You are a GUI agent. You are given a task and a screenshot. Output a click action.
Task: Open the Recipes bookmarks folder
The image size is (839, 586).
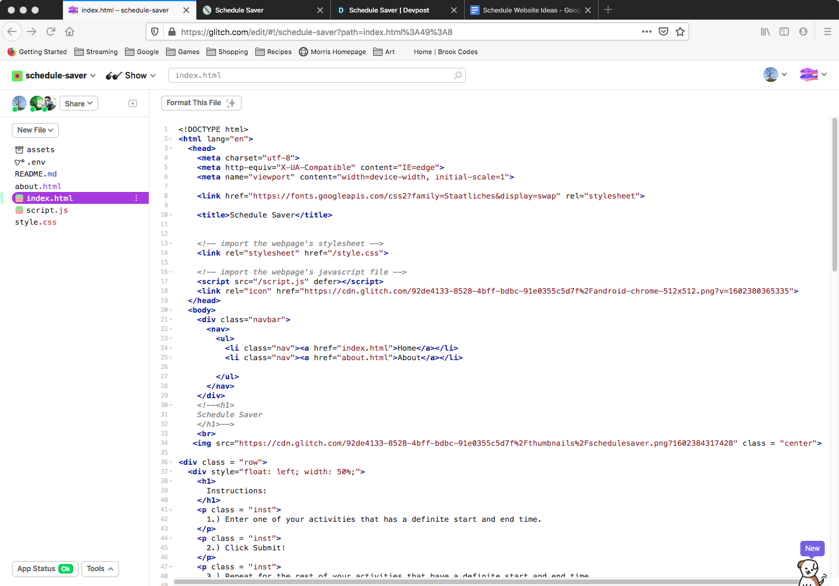coord(274,52)
